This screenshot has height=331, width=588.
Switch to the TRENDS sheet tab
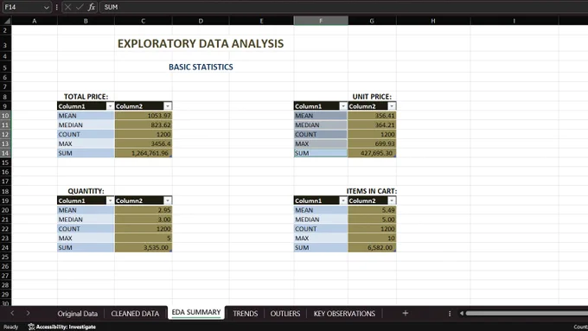click(246, 314)
